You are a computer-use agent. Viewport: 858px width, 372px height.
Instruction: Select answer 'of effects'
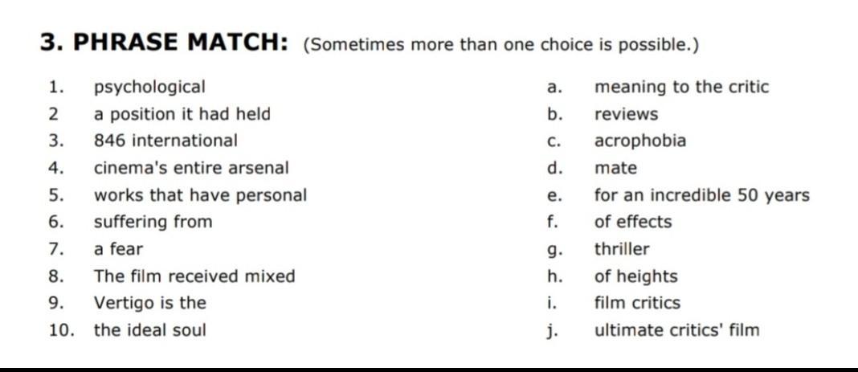[632, 222]
